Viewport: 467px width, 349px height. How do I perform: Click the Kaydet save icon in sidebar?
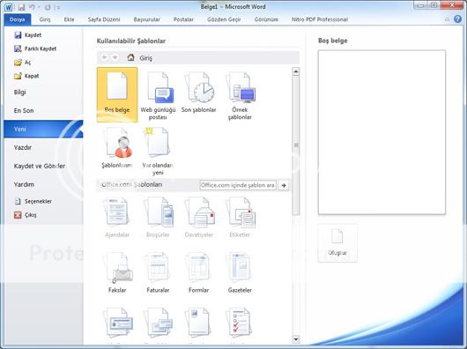18,35
